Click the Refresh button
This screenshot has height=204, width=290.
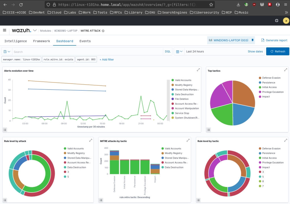278,51
